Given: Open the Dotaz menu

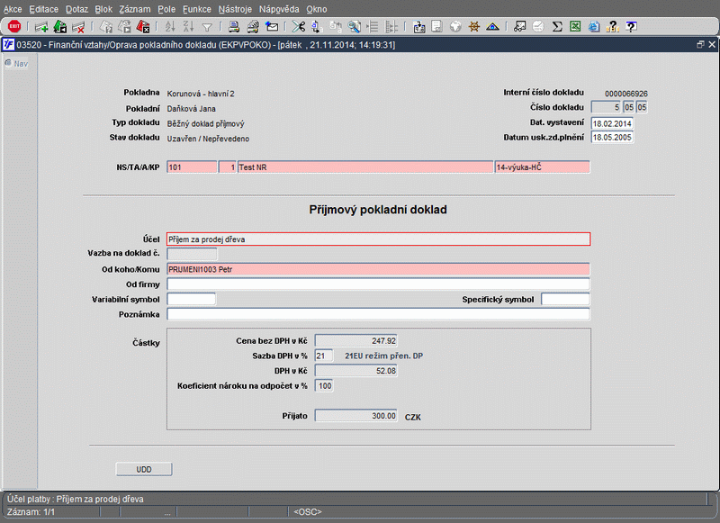Looking at the screenshot, I should 76,9.
